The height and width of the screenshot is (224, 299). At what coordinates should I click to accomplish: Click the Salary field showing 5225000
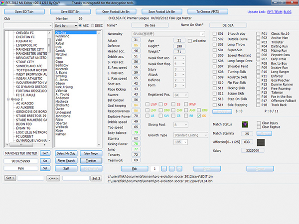[253, 150]
